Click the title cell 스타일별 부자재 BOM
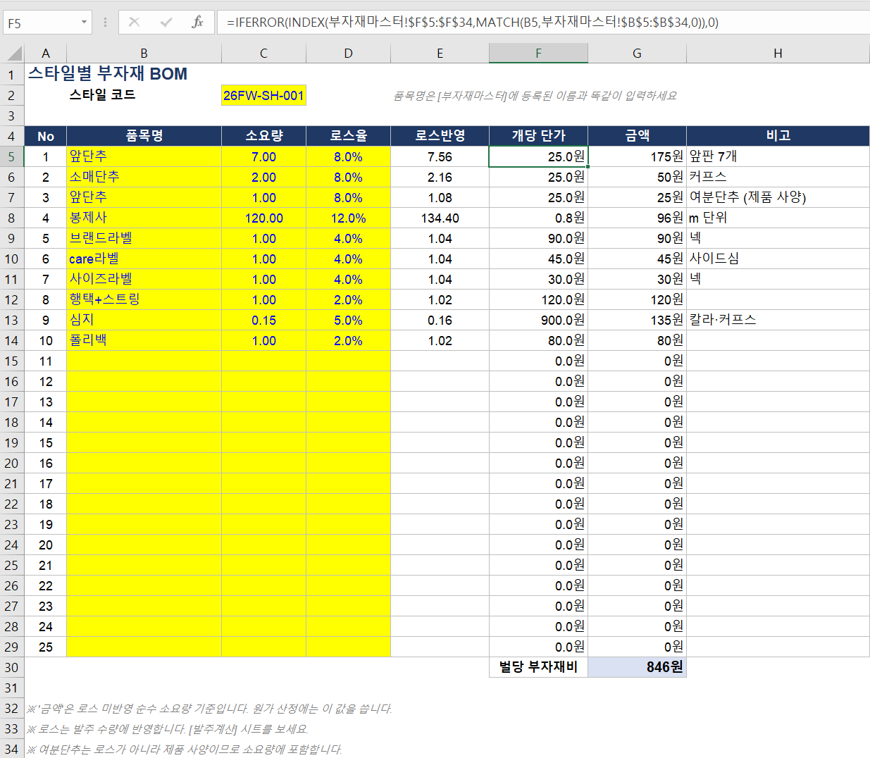This screenshot has width=870, height=758. point(108,74)
